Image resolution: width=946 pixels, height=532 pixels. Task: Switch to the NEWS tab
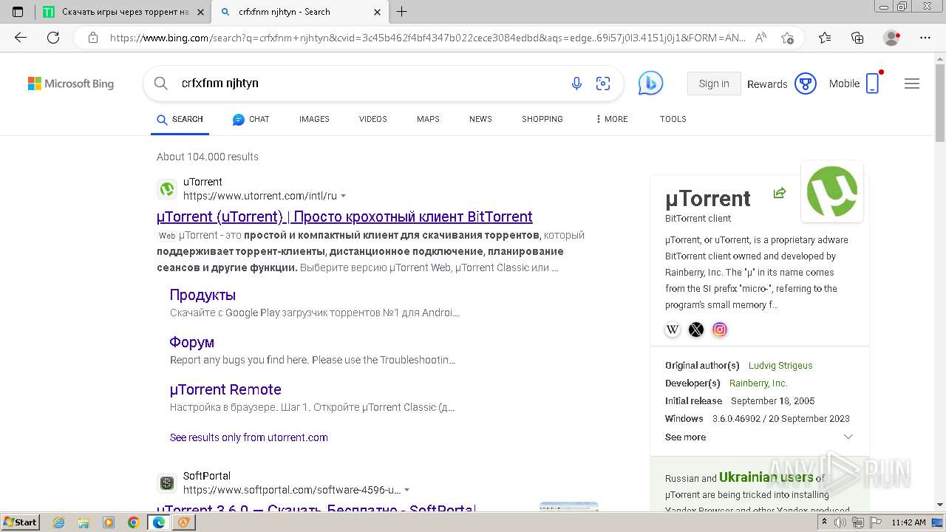[480, 119]
